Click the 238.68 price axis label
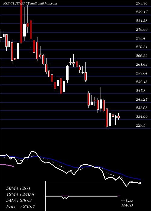Screen dimensions: 151x211 (142, 108)
